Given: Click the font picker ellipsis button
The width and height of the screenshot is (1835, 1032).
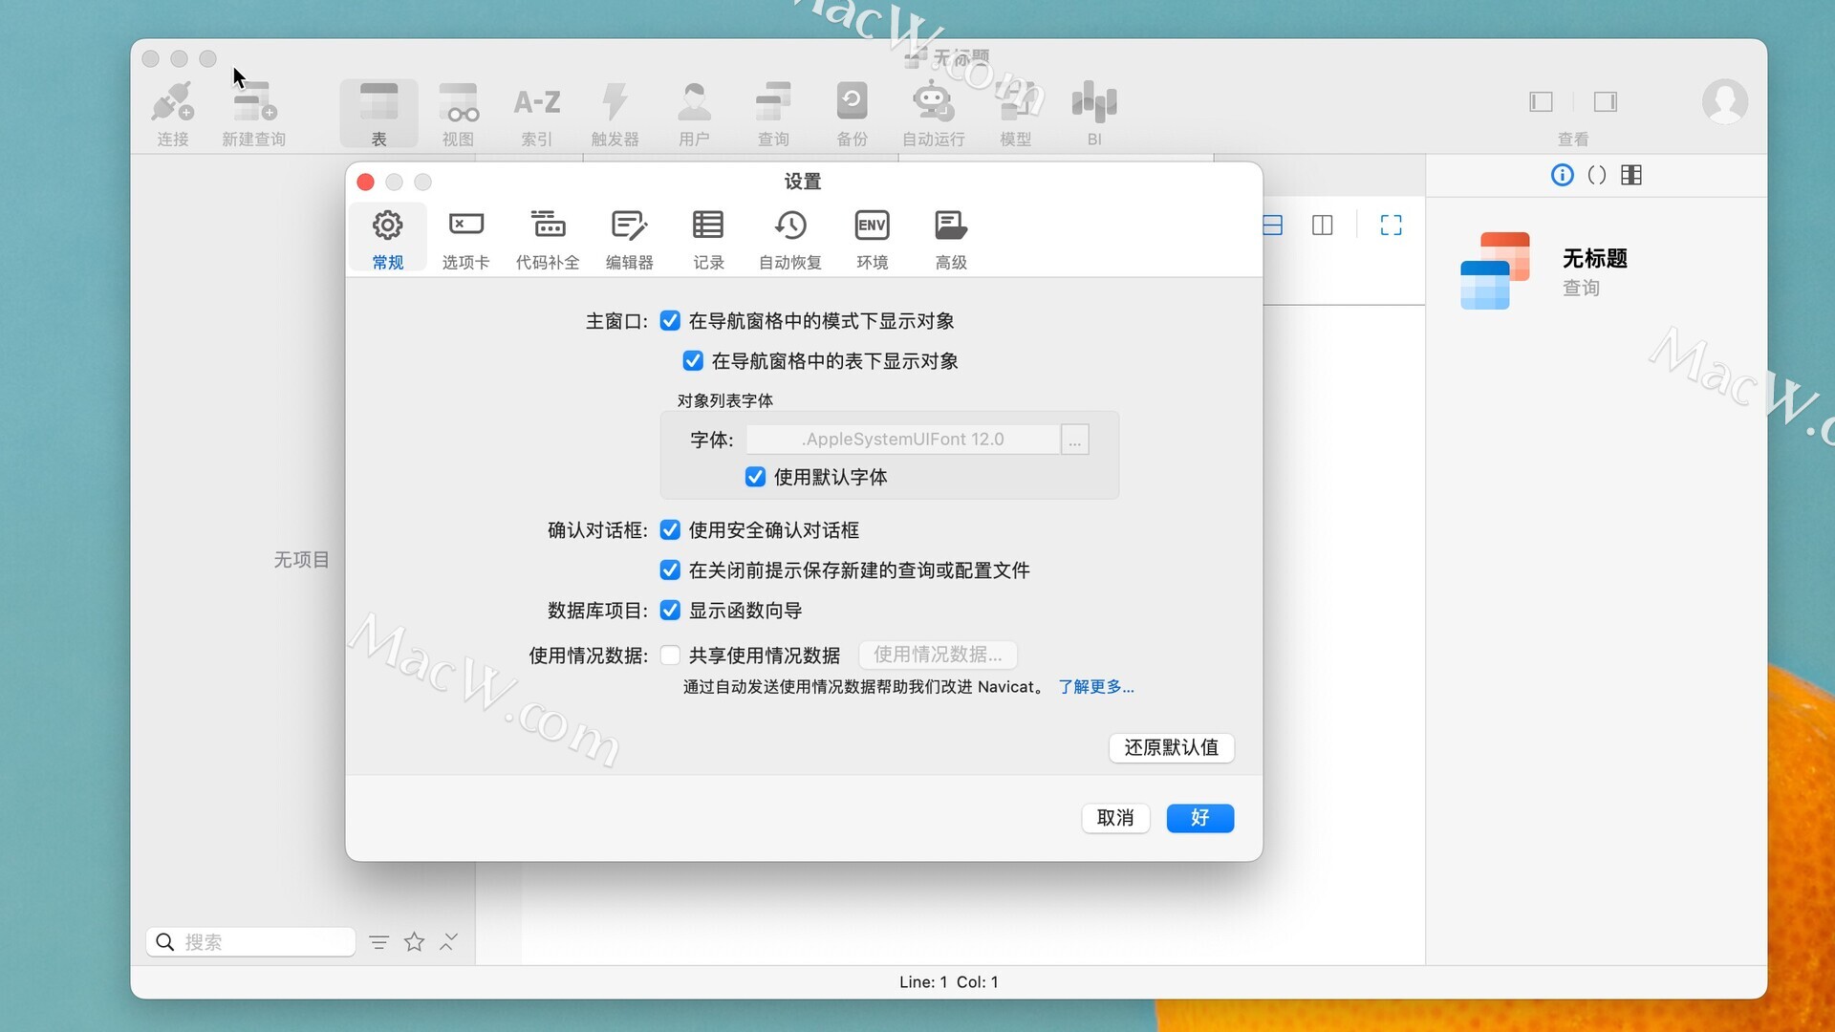Looking at the screenshot, I should [1075, 440].
